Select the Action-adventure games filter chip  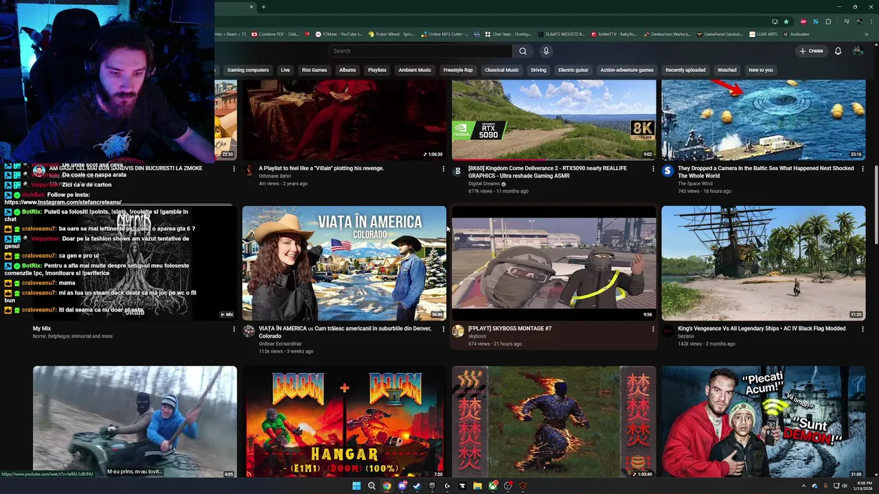click(627, 70)
